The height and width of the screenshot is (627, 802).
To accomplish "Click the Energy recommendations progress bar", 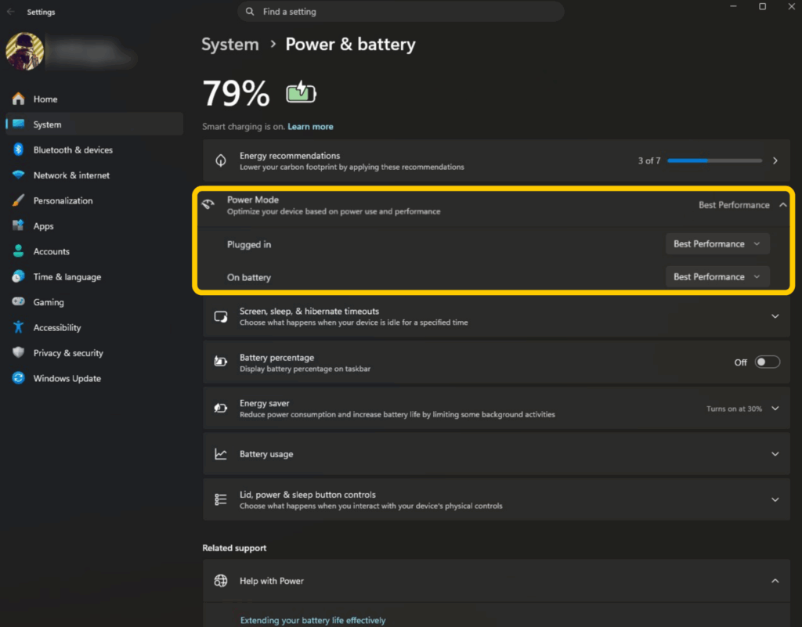I will click(714, 160).
